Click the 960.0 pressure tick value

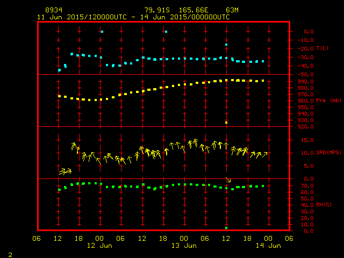click(x=306, y=101)
